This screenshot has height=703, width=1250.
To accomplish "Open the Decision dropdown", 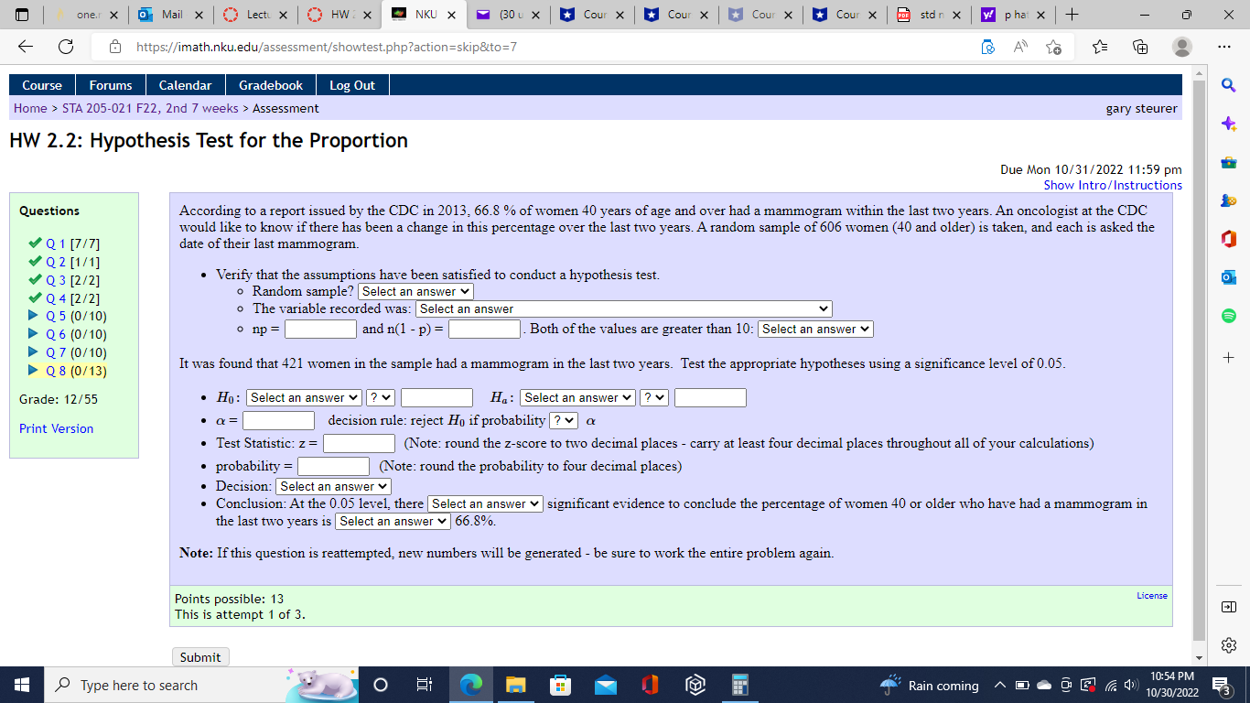I will [334, 486].
